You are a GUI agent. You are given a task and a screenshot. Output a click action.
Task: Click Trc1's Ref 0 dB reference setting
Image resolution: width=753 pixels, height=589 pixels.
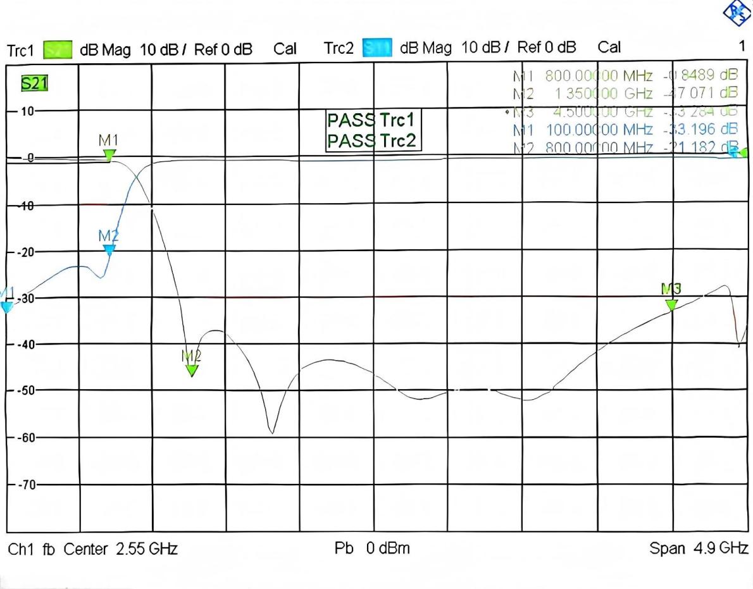coord(223,49)
